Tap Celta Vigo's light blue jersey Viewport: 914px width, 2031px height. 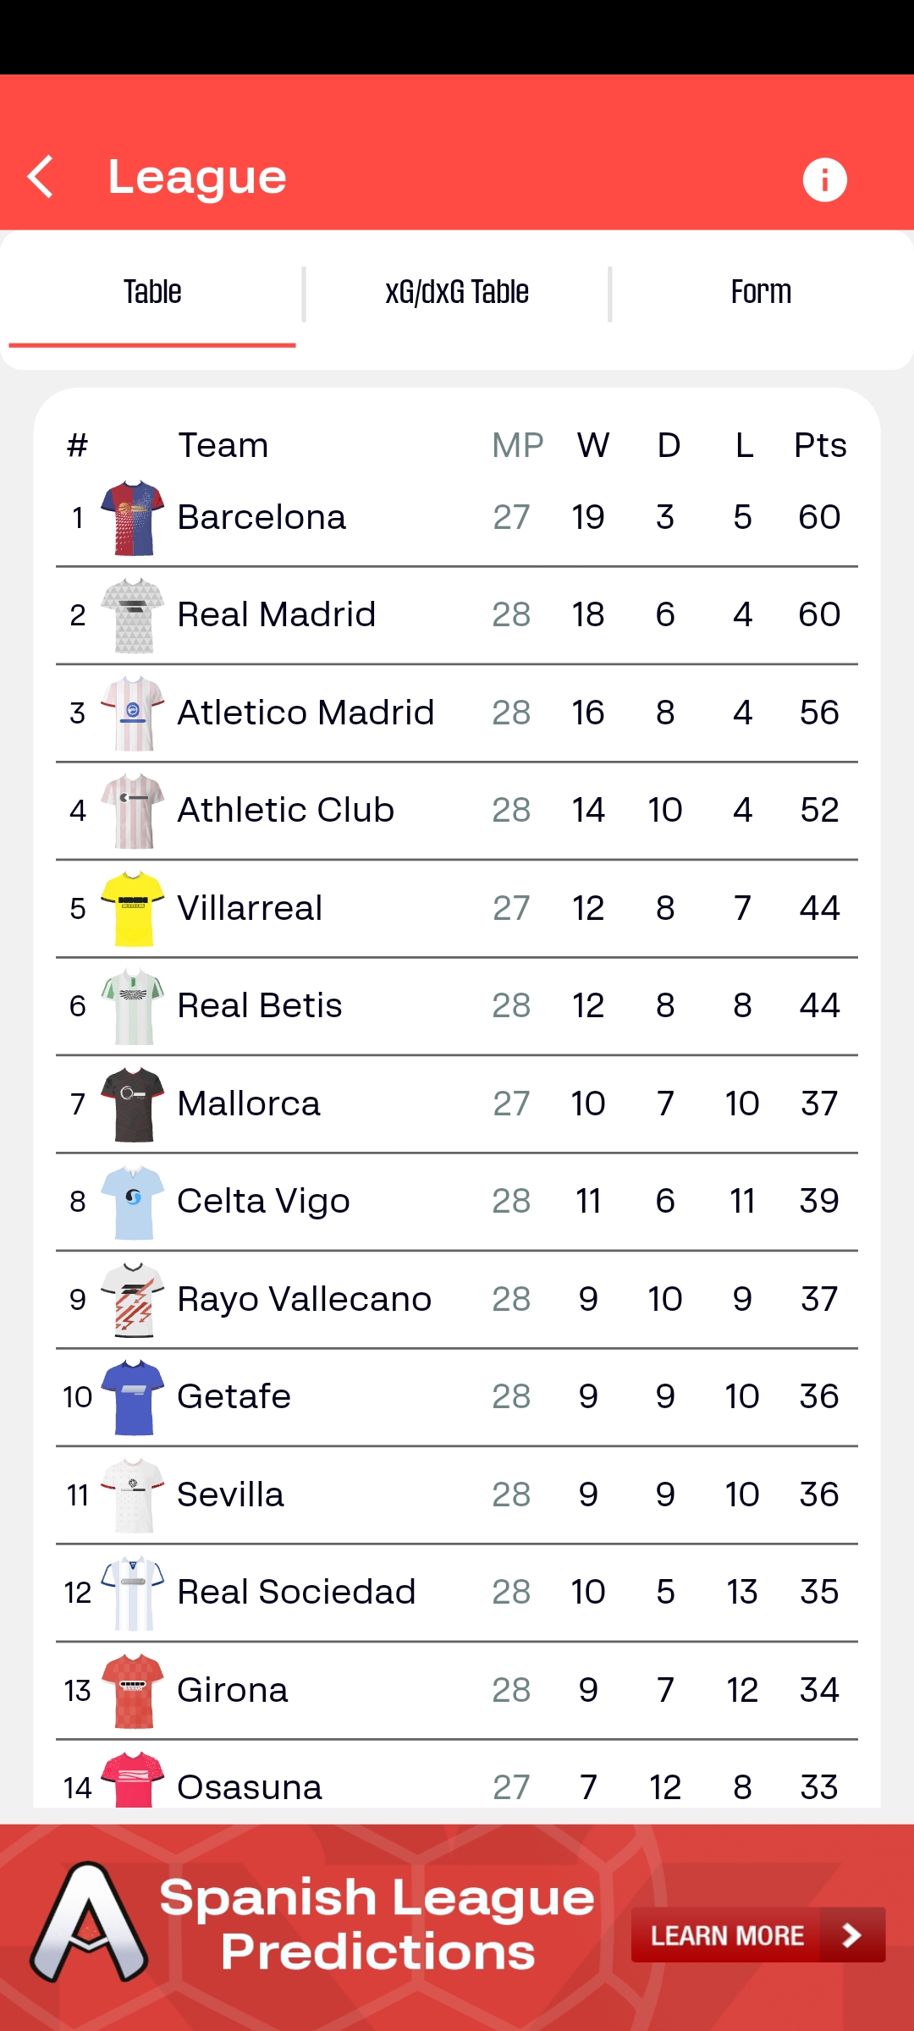[133, 1202]
